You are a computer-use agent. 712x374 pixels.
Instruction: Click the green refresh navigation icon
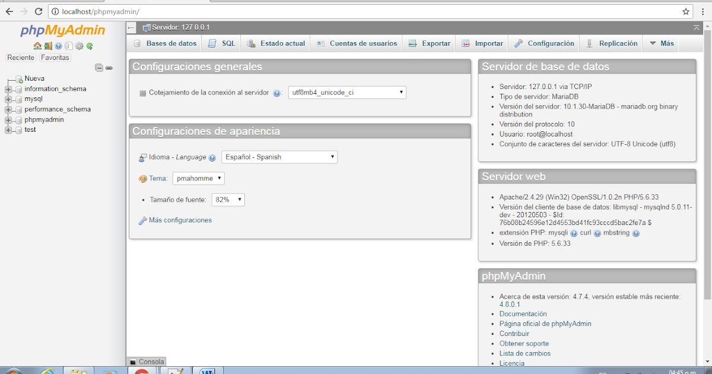pyautogui.click(x=90, y=46)
